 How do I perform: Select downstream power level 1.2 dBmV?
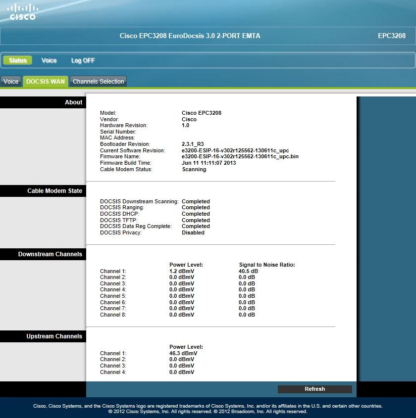(182, 271)
